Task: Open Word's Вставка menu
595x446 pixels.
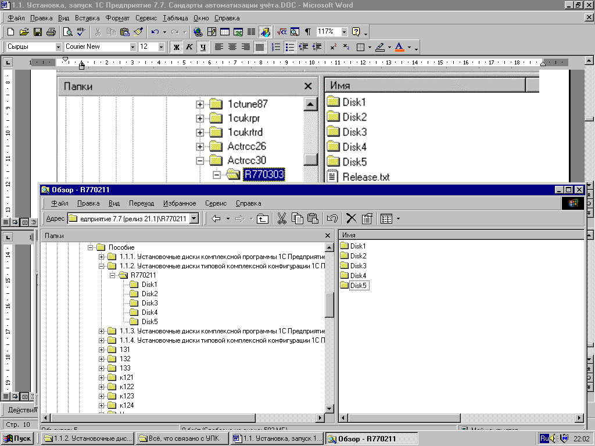Action: [x=87, y=18]
